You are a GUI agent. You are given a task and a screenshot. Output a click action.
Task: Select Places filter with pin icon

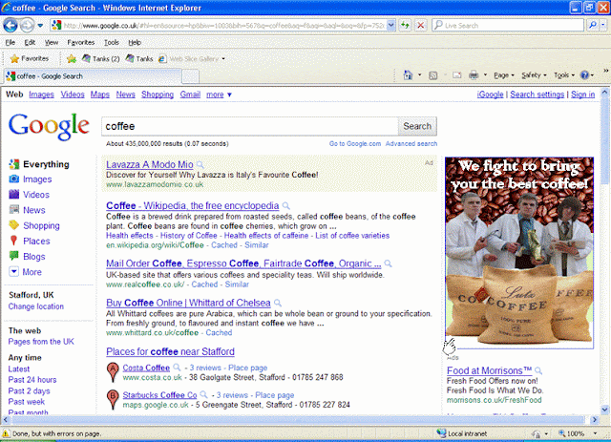30,241
